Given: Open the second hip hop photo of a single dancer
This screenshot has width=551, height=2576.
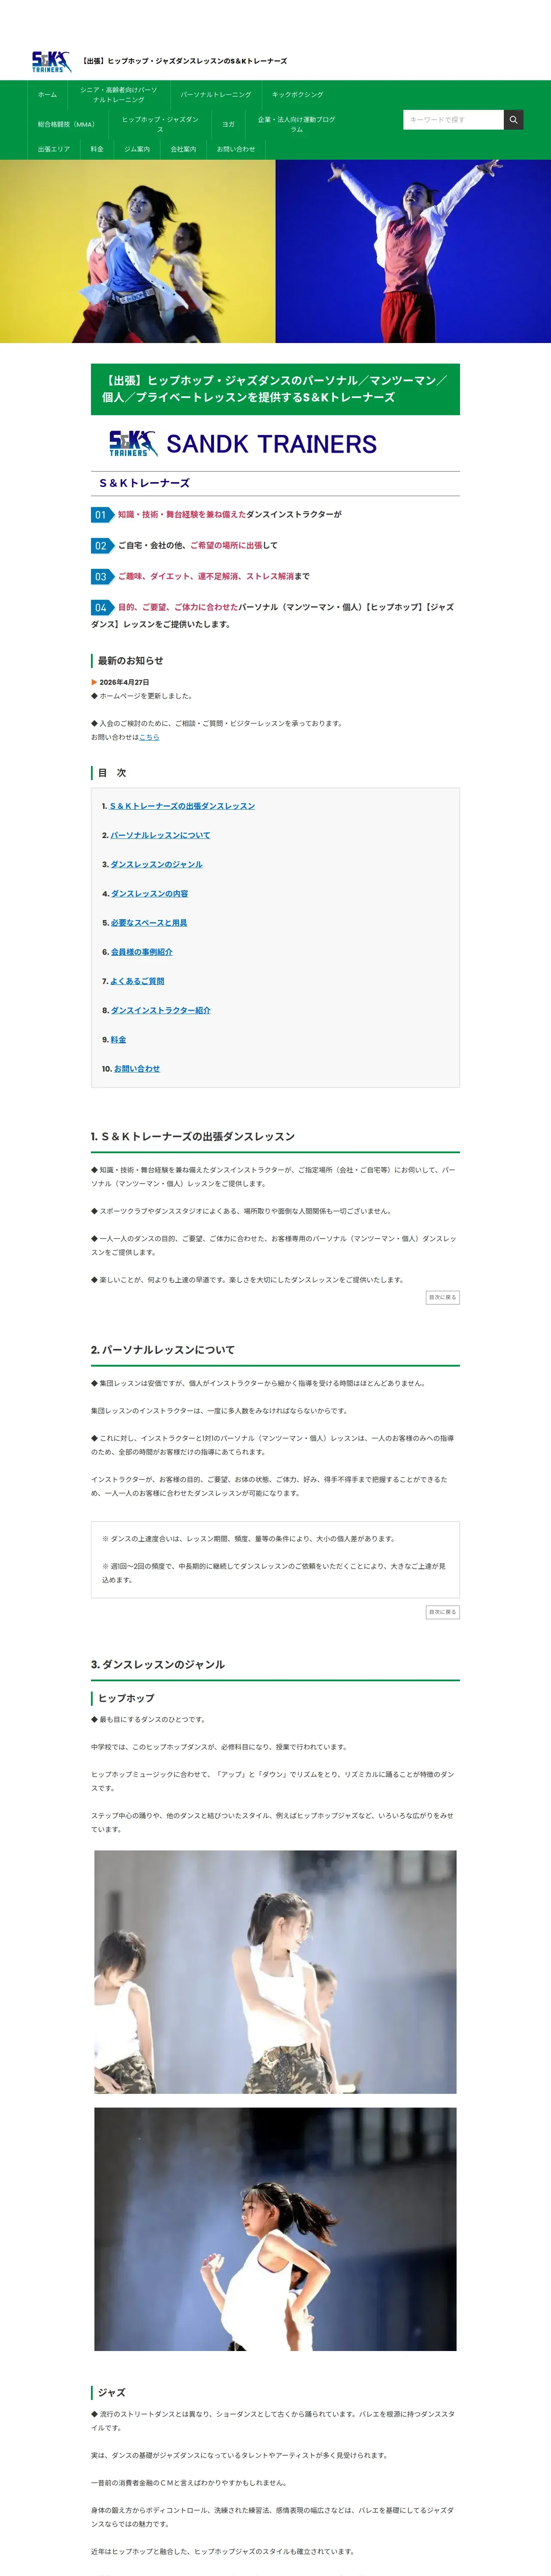Looking at the screenshot, I should click(x=275, y=2229).
